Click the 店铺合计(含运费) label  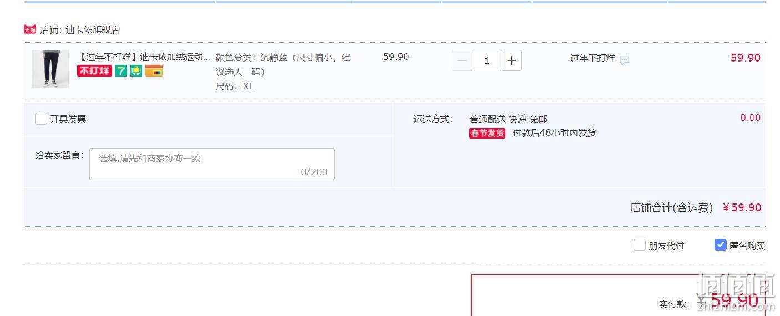click(671, 208)
